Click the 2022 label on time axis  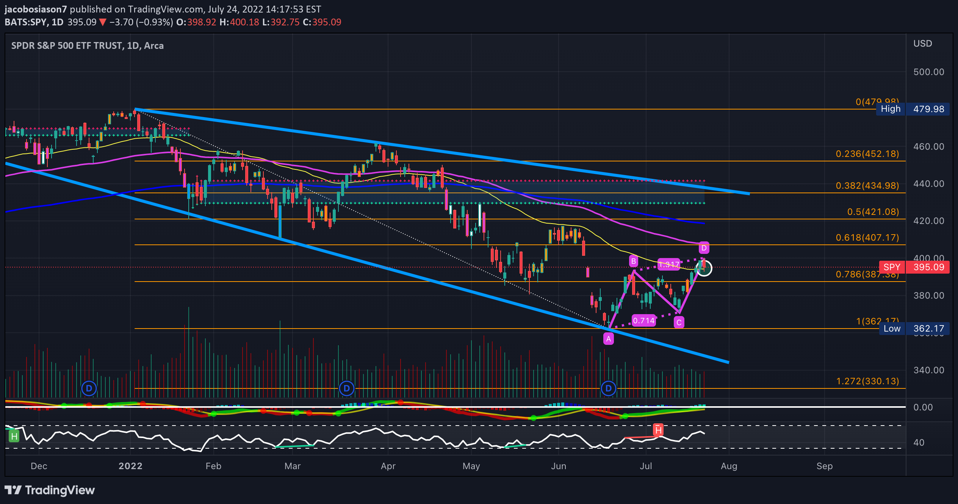point(130,466)
